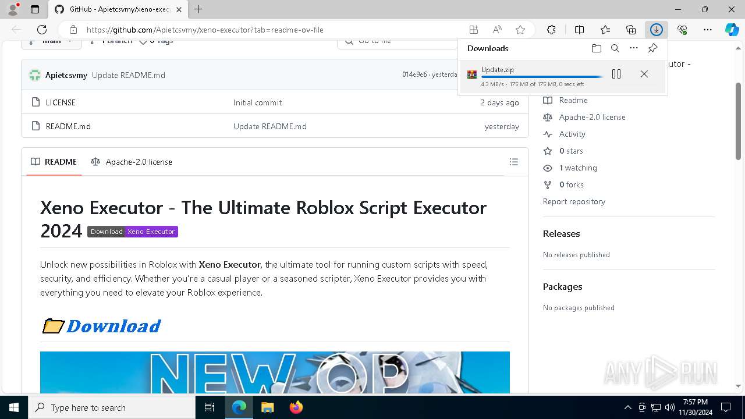Open the notification center icon
This screenshot has width=745, height=419.
click(x=726, y=407)
